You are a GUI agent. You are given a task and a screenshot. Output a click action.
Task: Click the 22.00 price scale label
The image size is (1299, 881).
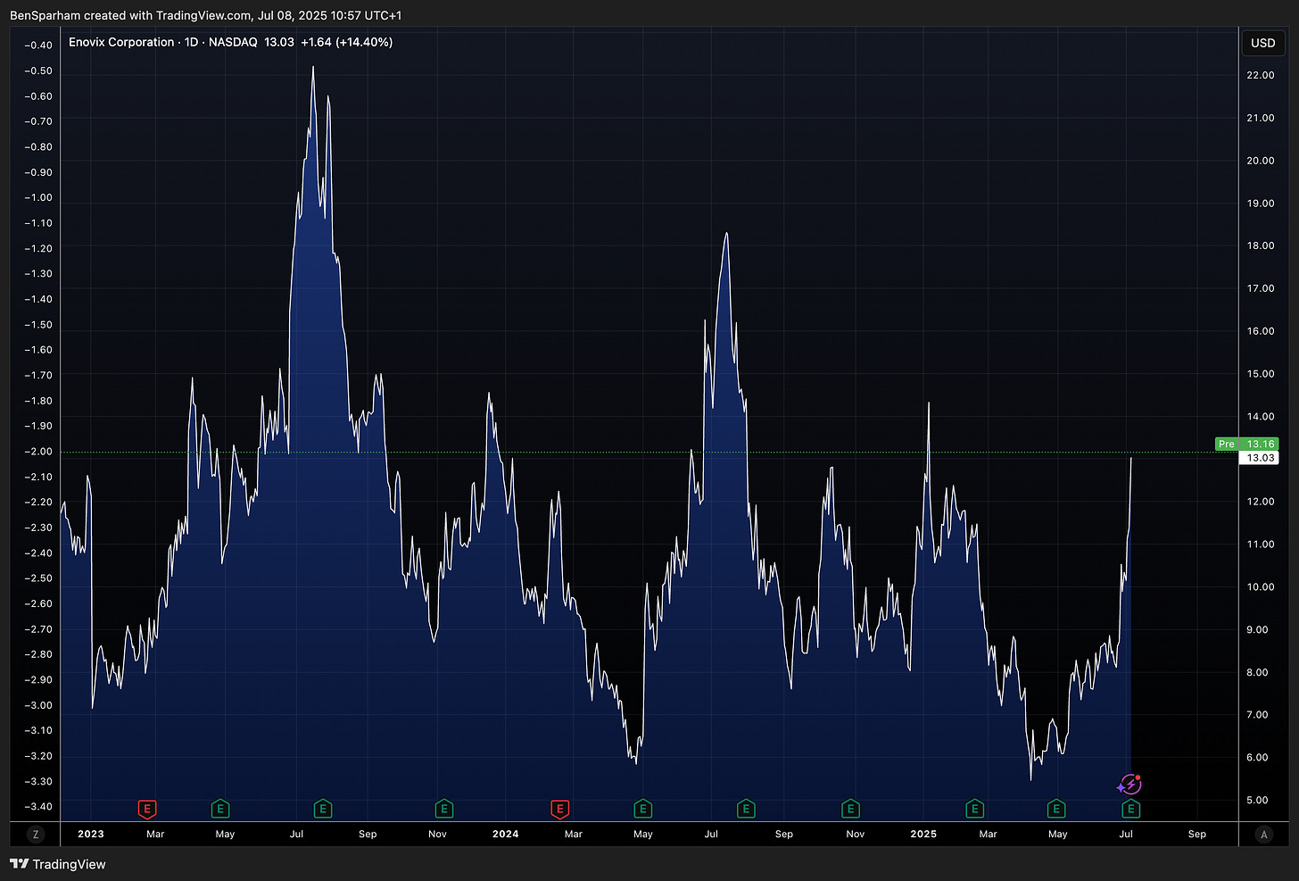[1260, 75]
